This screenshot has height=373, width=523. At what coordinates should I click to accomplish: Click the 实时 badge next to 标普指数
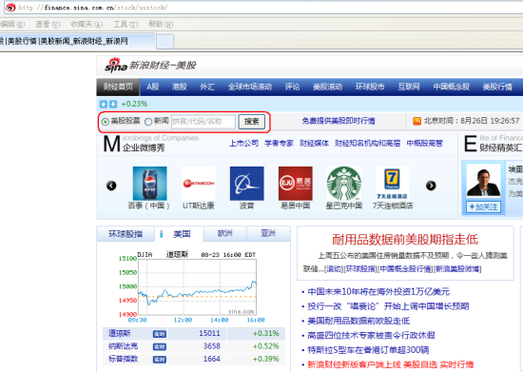pyautogui.click(x=160, y=360)
